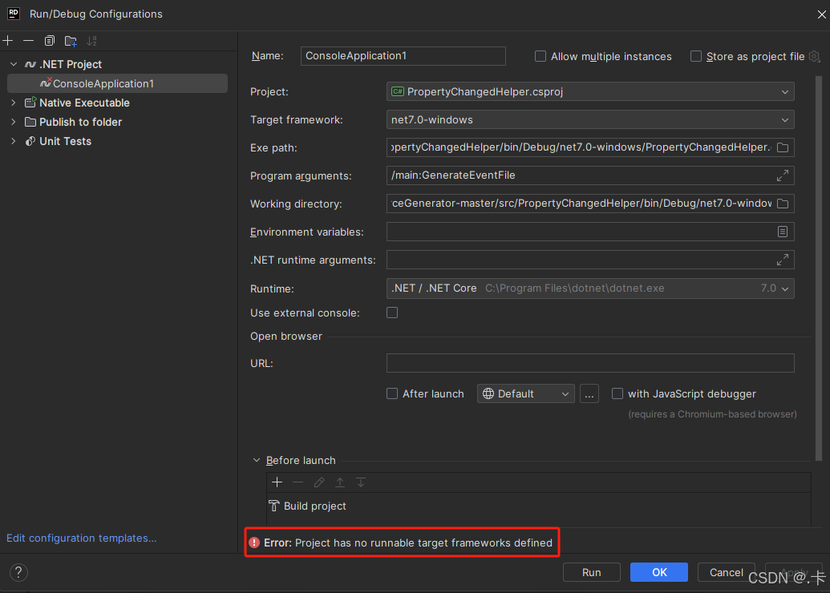Viewport: 830px width, 593px height.
Task: Expand the .NET runtime arguments field
Action: point(783,260)
